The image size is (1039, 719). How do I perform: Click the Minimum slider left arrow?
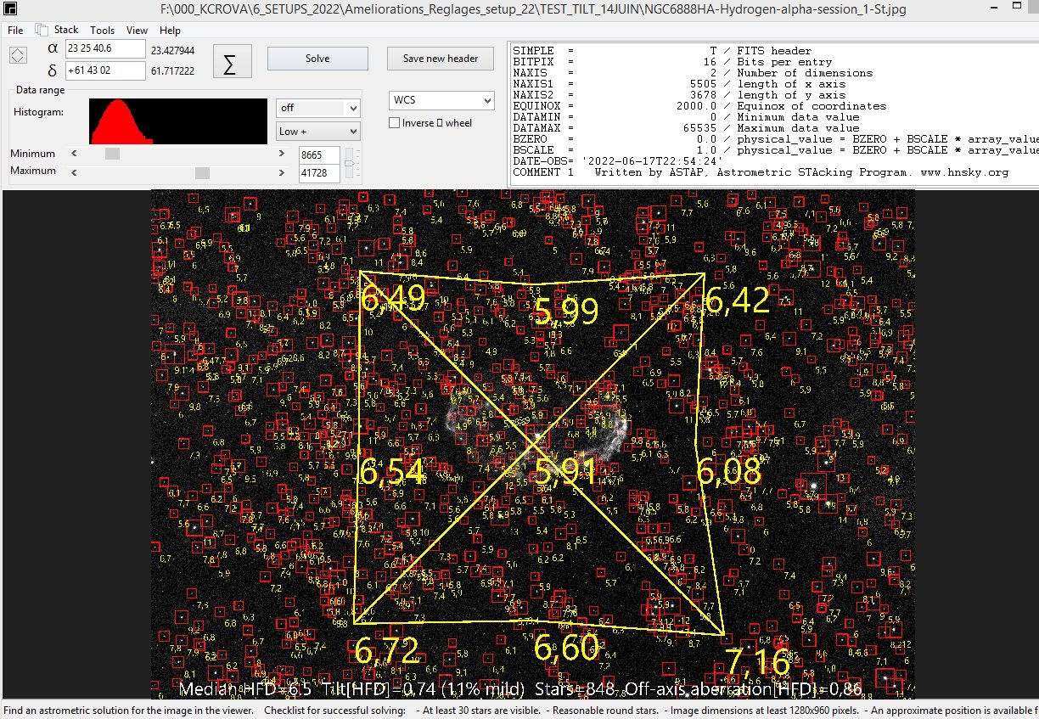pos(74,154)
